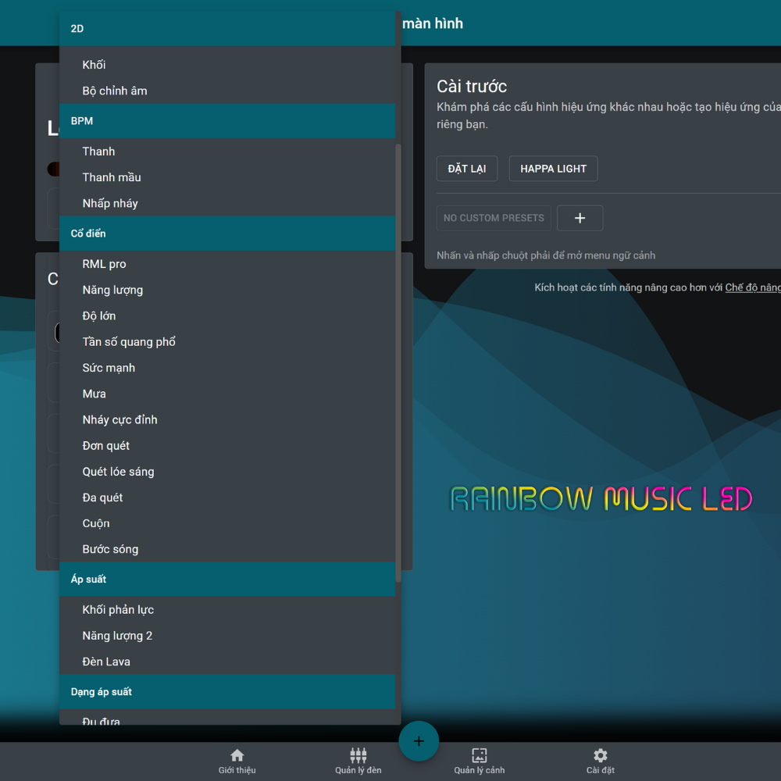Choose Tần số quang phổ effect
The width and height of the screenshot is (781, 781).
[129, 341]
